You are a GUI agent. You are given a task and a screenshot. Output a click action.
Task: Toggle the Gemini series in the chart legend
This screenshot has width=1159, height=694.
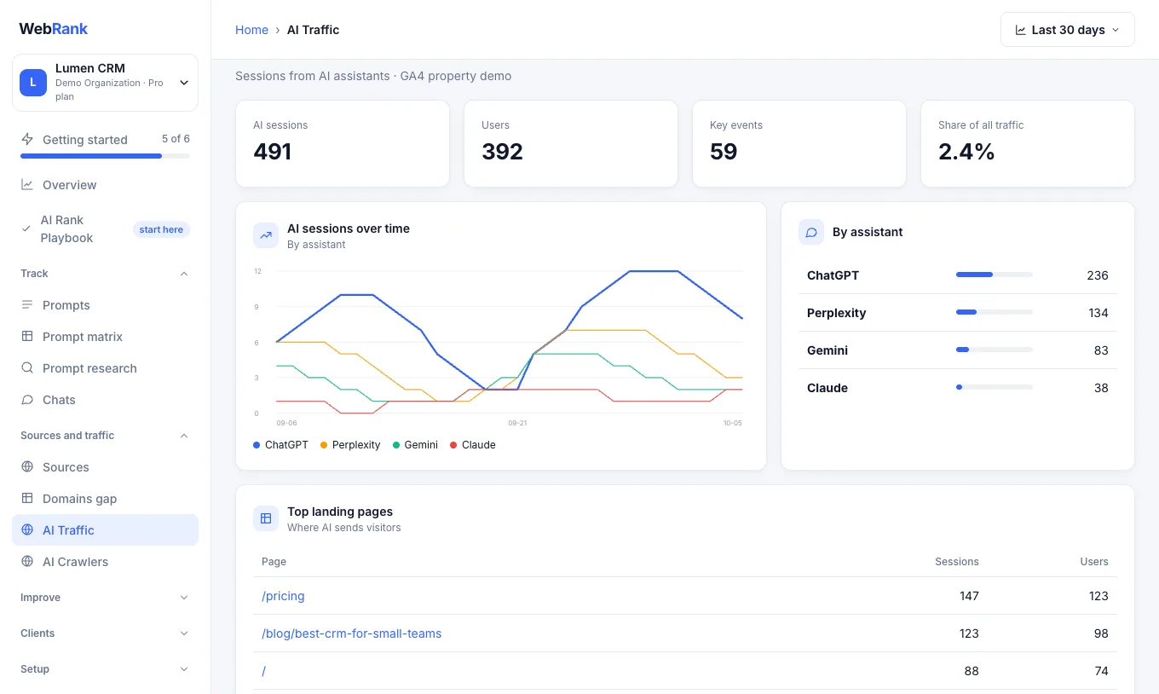click(415, 445)
